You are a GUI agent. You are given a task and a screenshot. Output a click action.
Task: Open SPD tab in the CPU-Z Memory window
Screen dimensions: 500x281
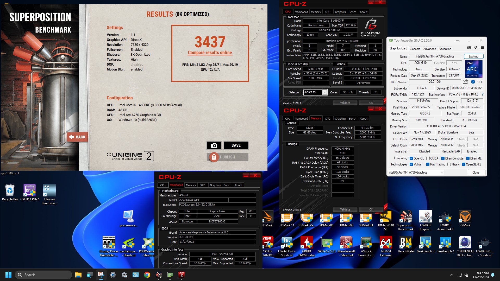click(328, 119)
